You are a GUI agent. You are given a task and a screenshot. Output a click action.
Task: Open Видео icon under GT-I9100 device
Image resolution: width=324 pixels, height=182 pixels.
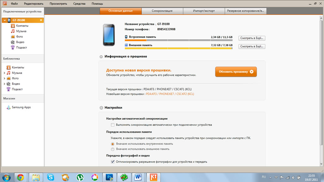[x=13, y=42]
